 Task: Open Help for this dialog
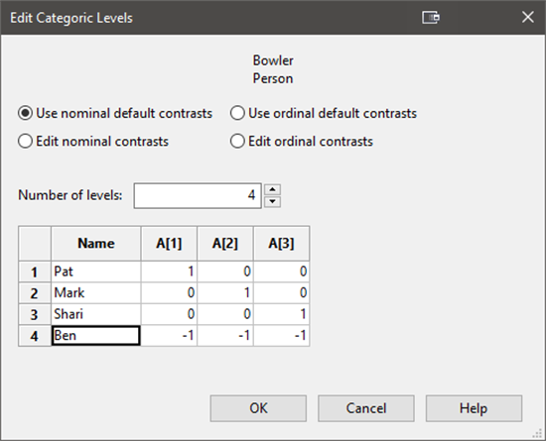coord(474,408)
